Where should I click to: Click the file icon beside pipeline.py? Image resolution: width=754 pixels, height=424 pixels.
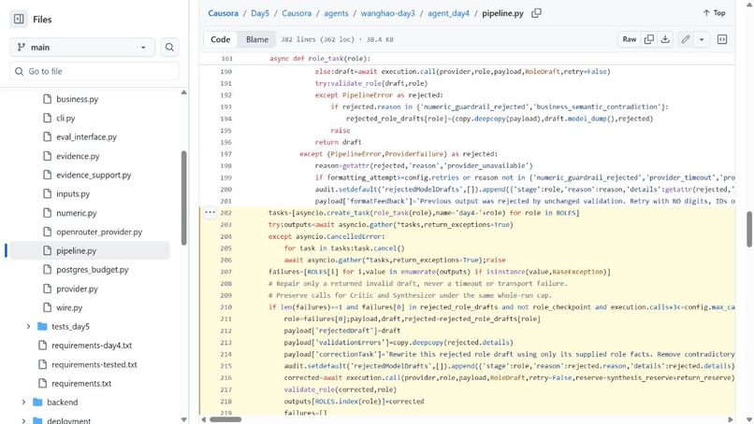[47, 250]
